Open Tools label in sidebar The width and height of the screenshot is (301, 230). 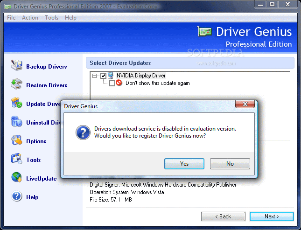34,160
